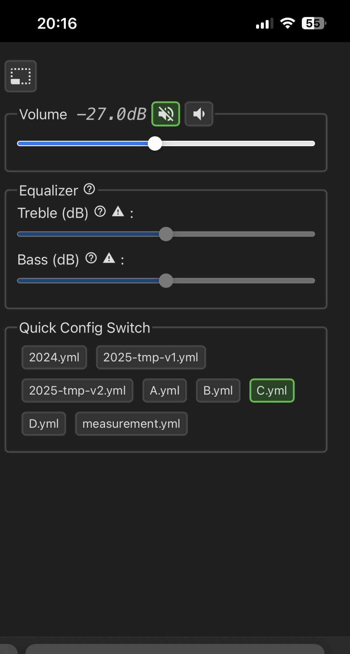Click the Treble warning triangle icon
The height and width of the screenshot is (654, 350).
point(118,211)
